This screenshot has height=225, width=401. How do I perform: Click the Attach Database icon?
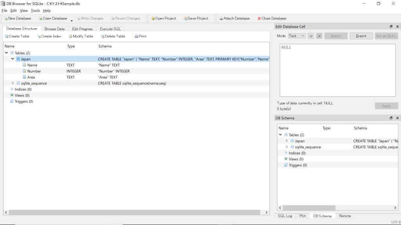click(221, 18)
